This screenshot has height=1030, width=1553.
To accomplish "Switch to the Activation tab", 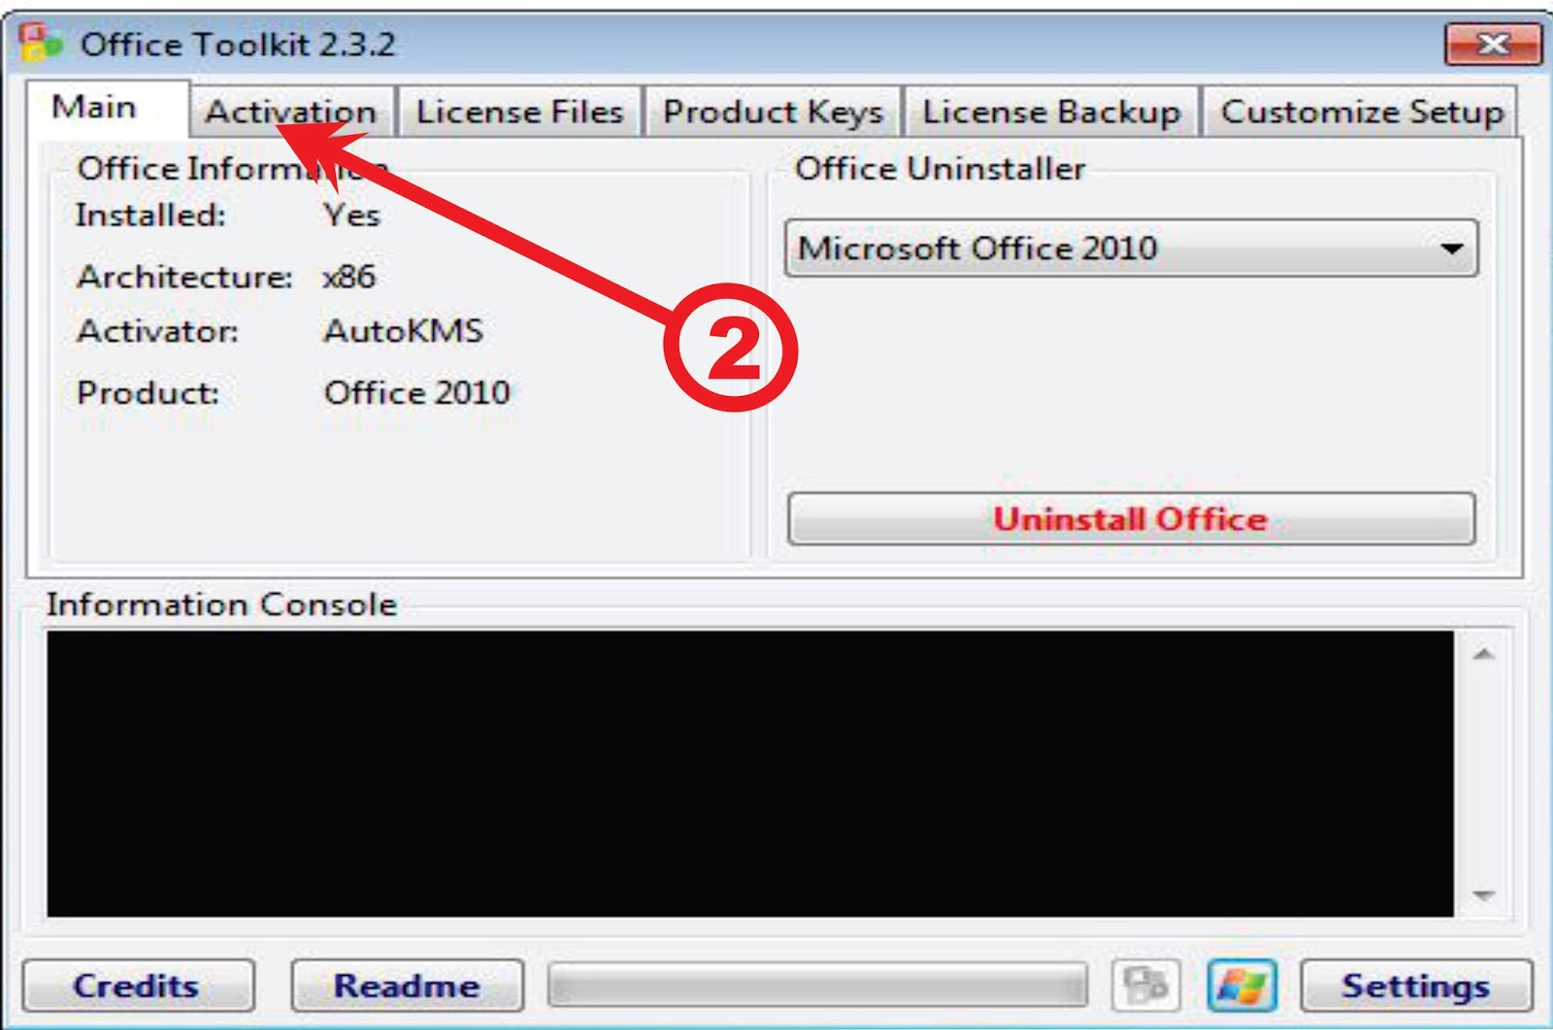I will point(290,112).
